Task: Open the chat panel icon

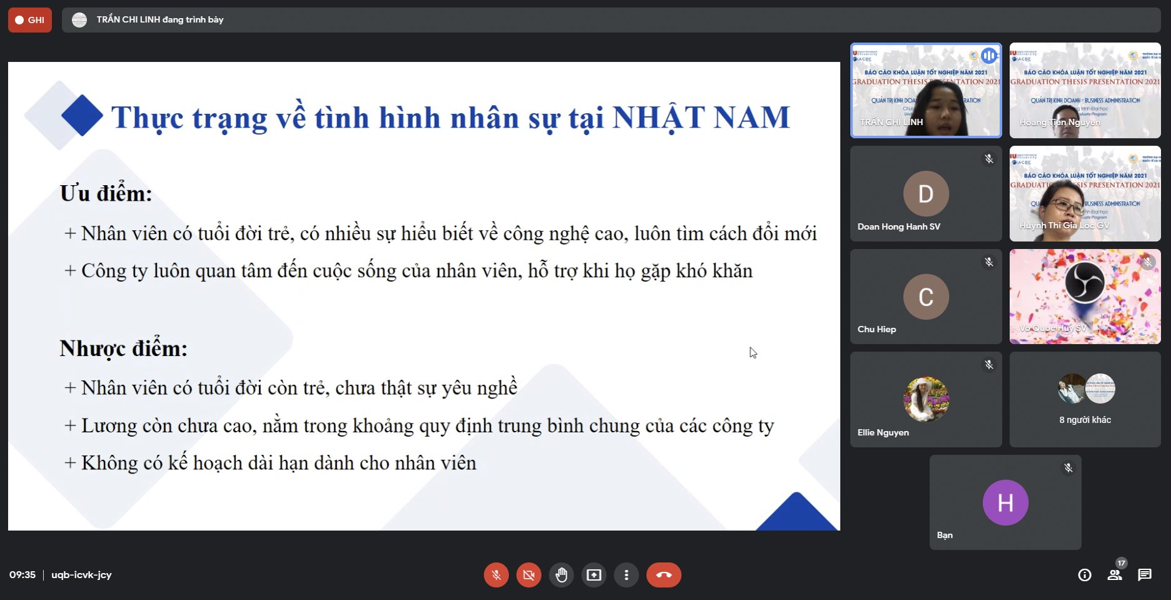Action: pyautogui.click(x=1145, y=575)
